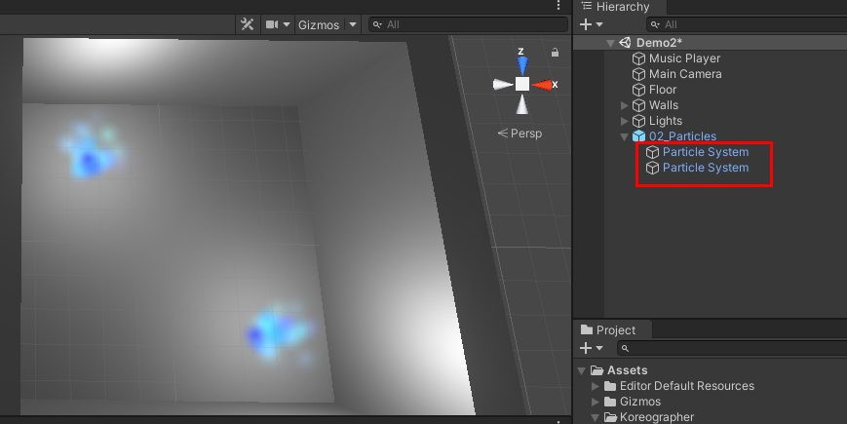Click the blue prefab icon of 02_Particles
Image resolution: width=847 pixels, height=424 pixels.
point(638,136)
